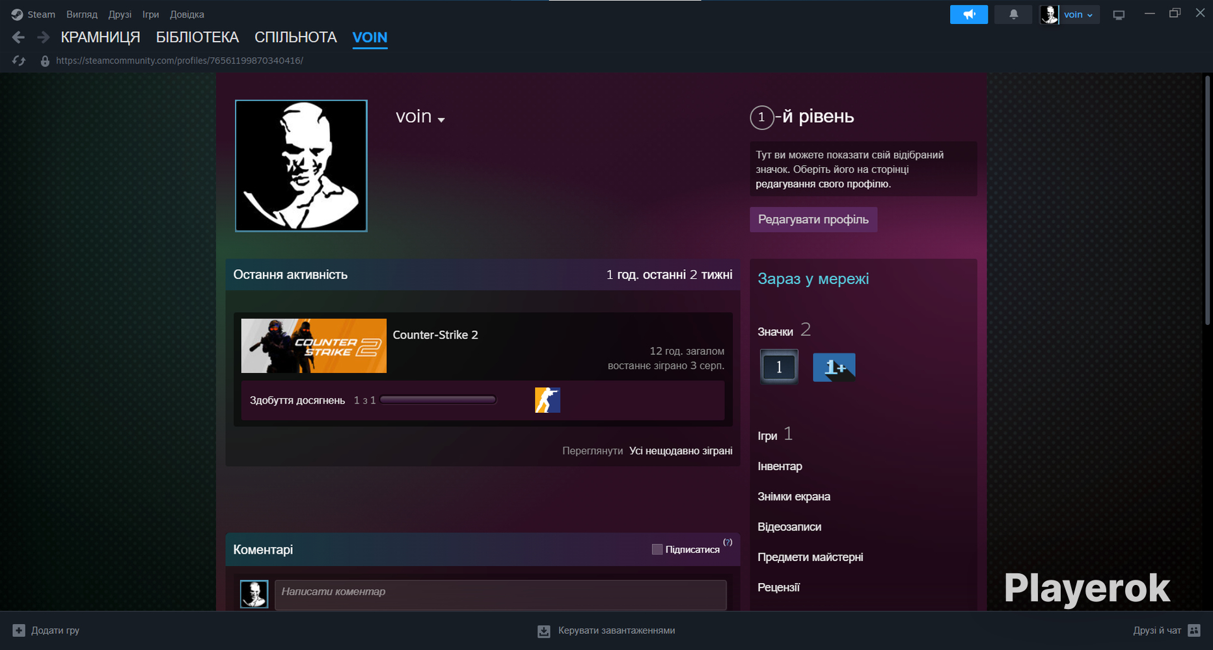Click the comment avatar thumbnail
This screenshot has height=650, width=1213.
tap(254, 594)
